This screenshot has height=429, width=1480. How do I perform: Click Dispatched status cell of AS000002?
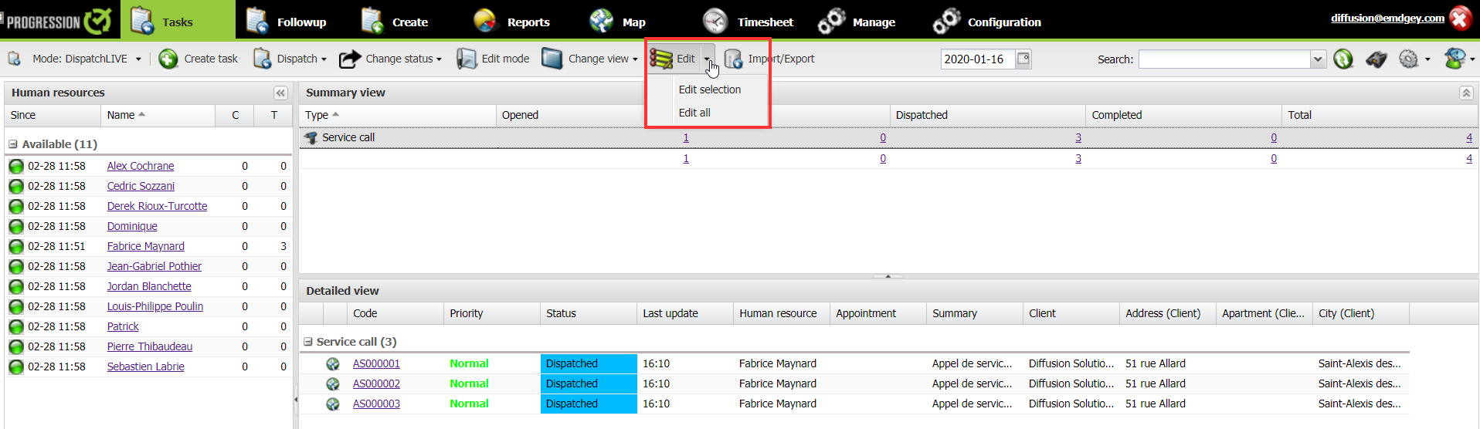(x=589, y=383)
